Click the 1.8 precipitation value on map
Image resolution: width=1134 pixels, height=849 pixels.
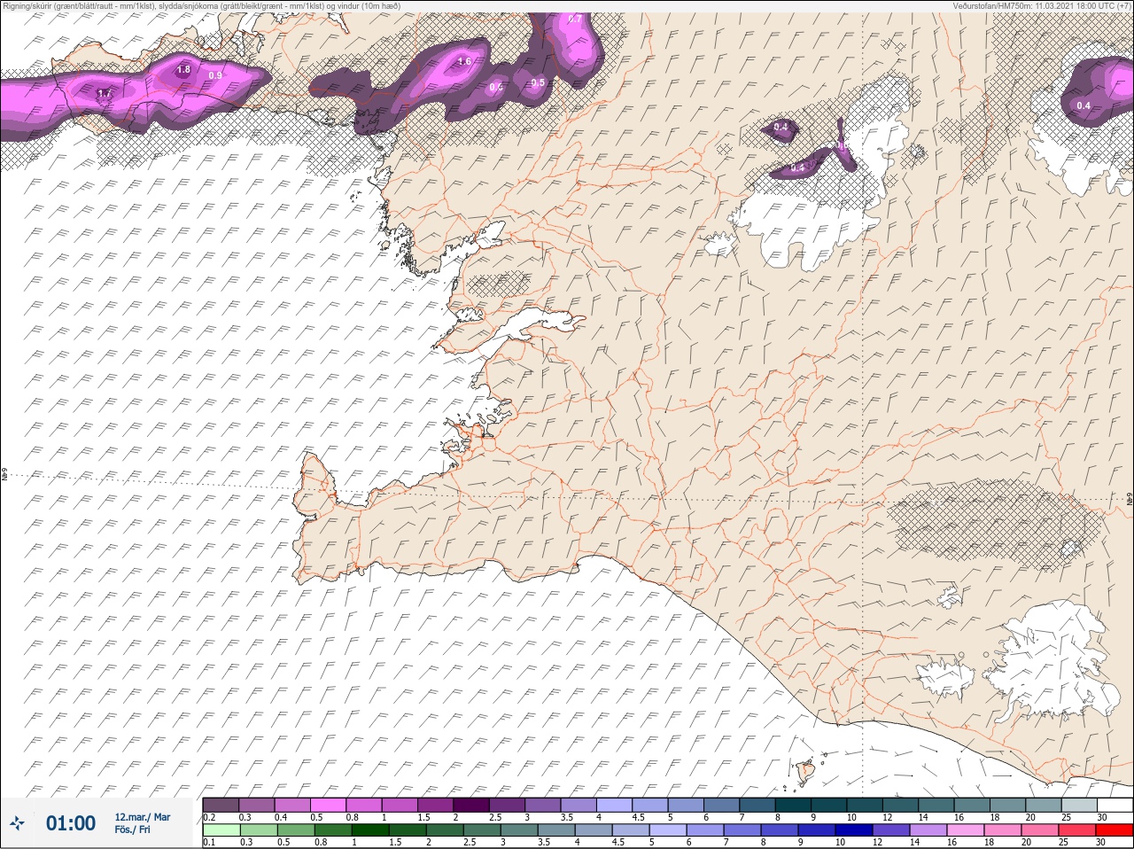coord(183,69)
